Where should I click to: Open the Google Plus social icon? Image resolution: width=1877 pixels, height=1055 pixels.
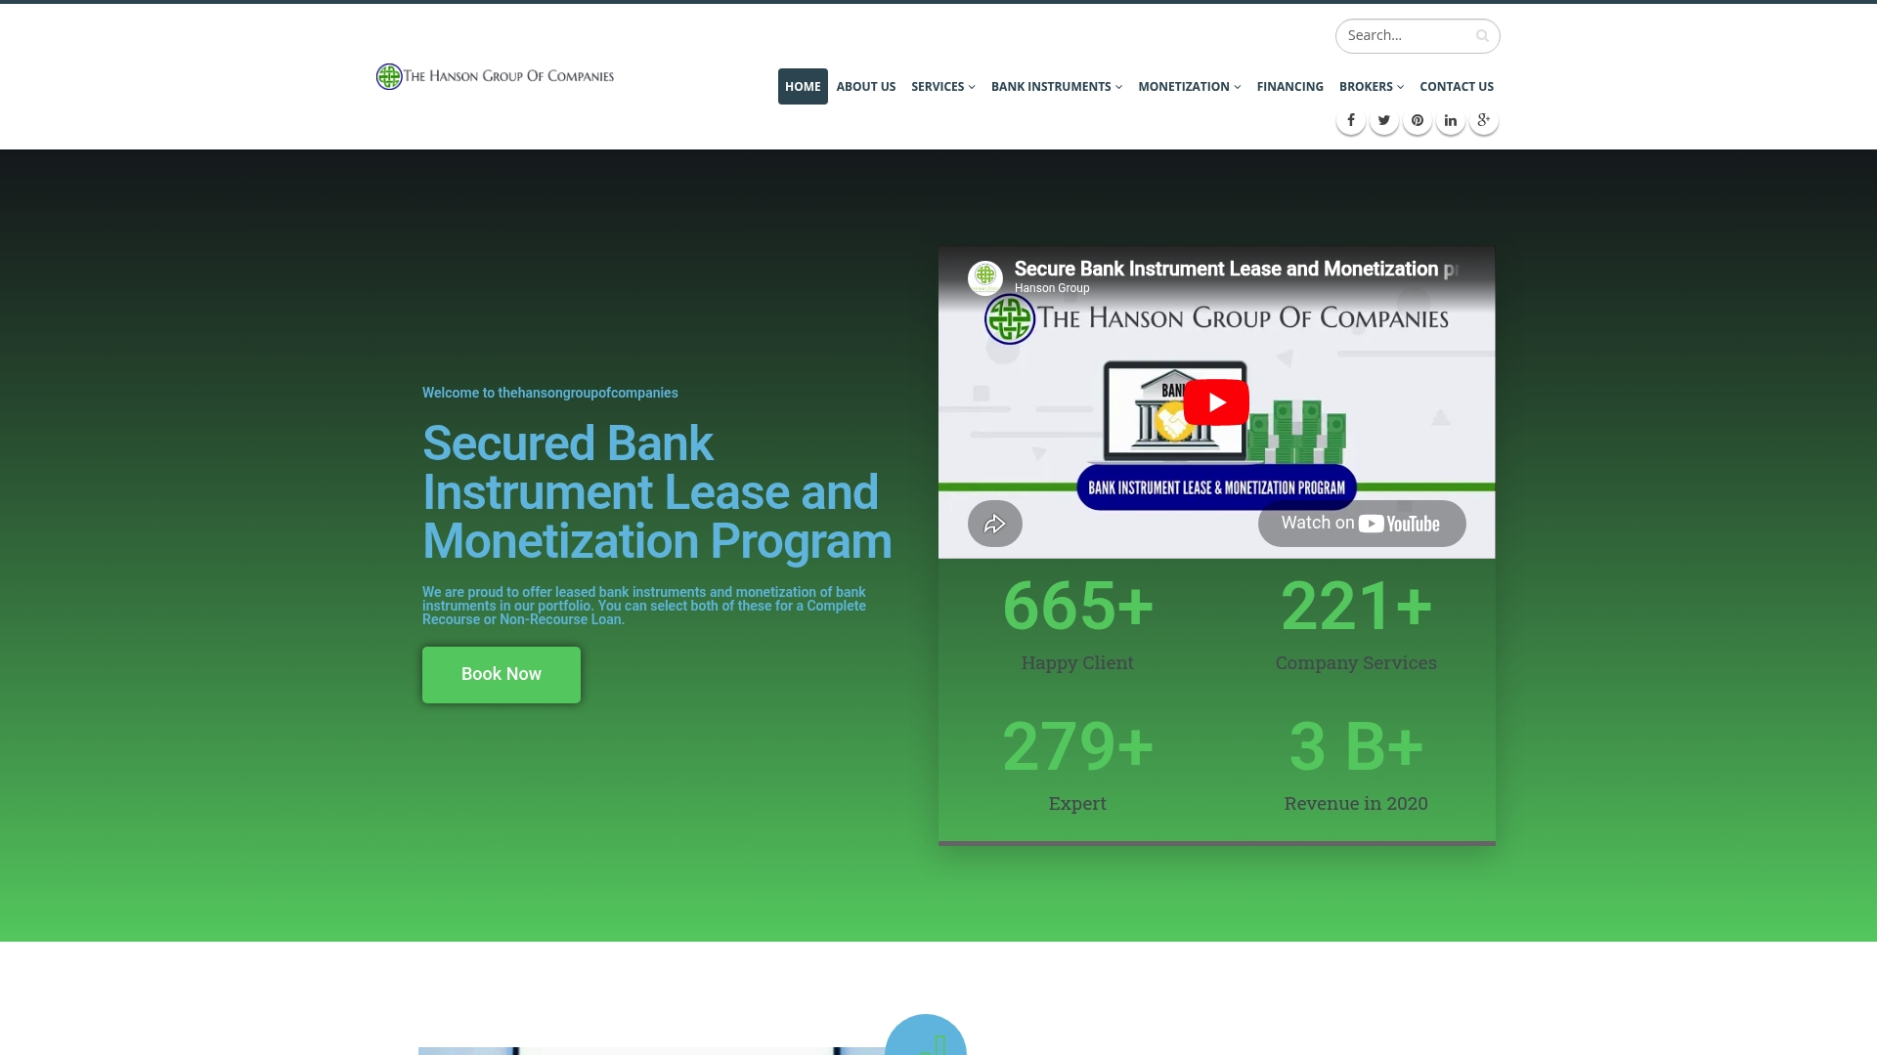[x=1483, y=120]
